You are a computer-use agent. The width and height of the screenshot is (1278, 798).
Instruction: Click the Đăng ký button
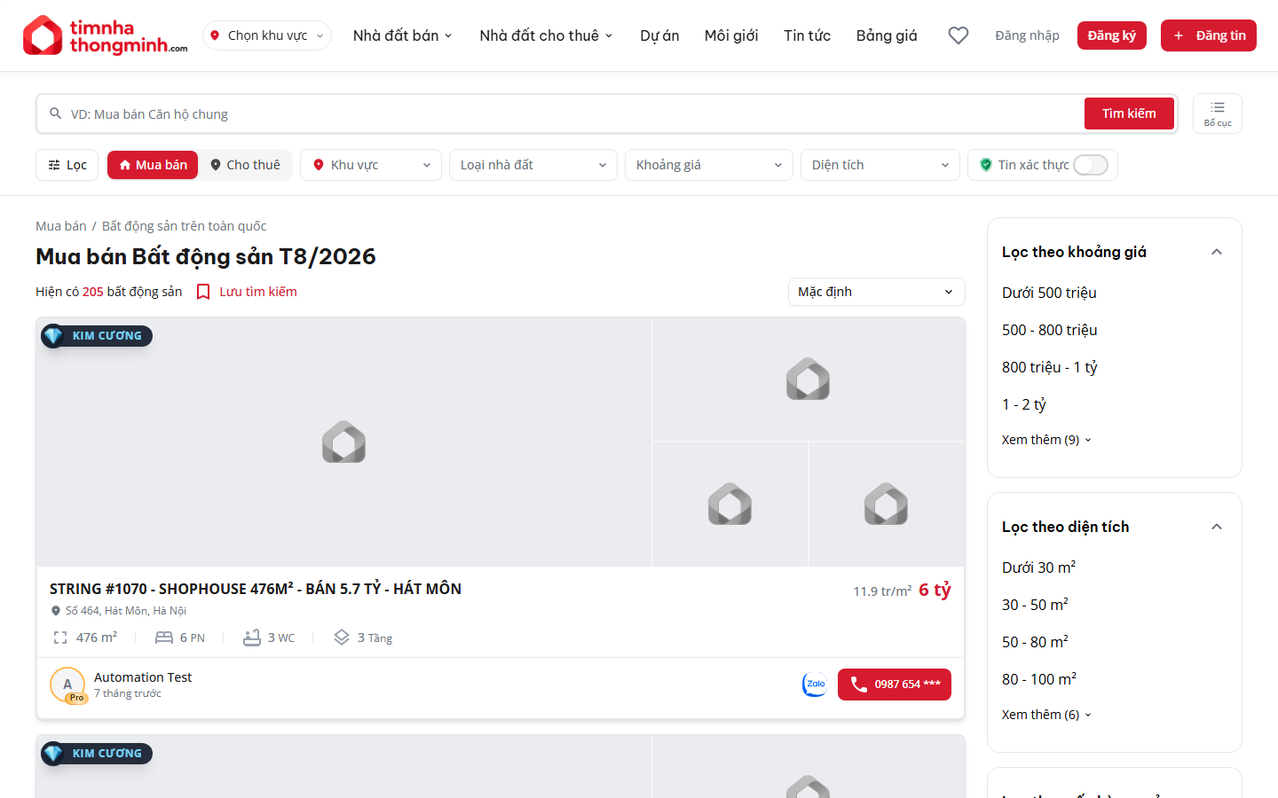(1112, 35)
